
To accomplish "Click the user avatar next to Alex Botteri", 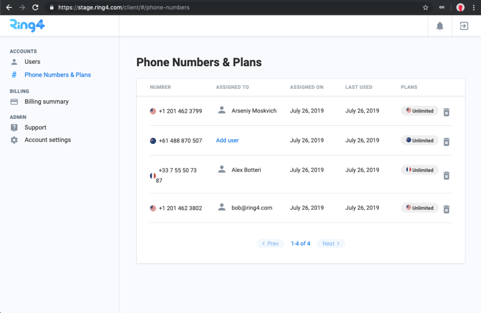I will click(x=221, y=170).
